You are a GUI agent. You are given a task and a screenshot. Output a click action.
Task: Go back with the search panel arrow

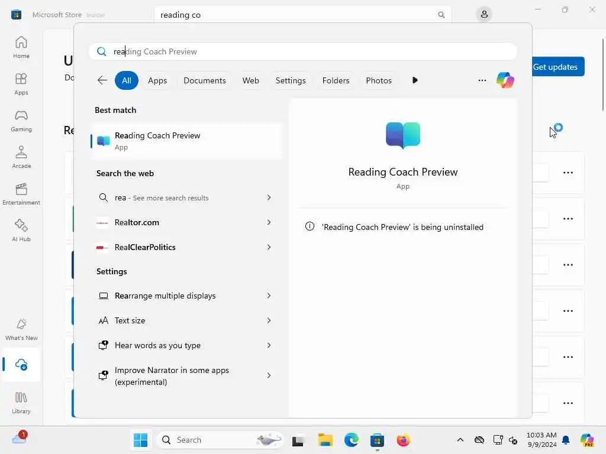click(x=102, y=80)
